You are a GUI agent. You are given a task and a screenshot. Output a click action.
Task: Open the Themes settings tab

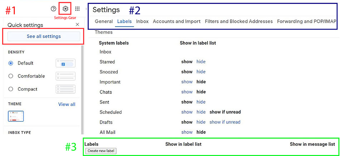coord(104,32)
